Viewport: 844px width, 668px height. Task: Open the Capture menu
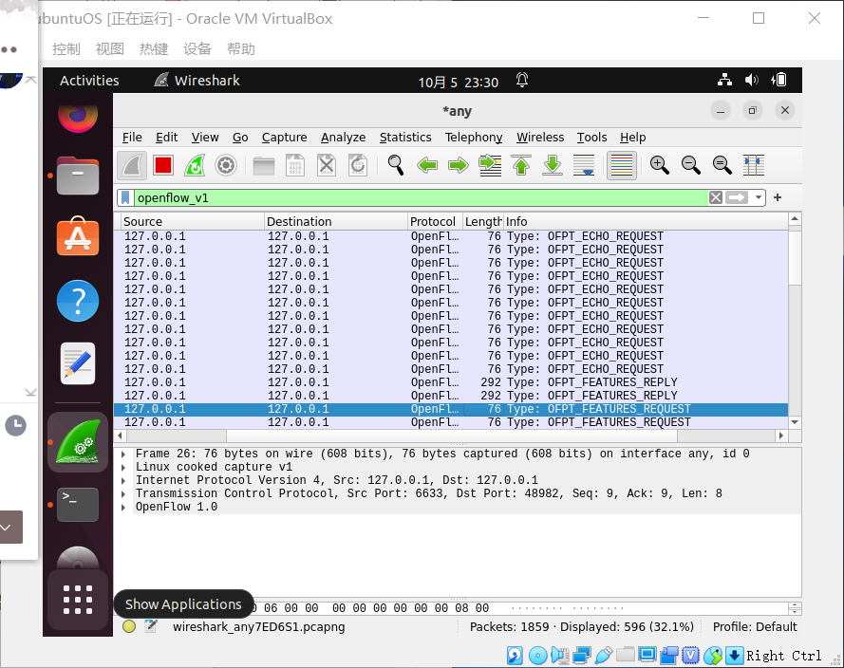point(284,138)
